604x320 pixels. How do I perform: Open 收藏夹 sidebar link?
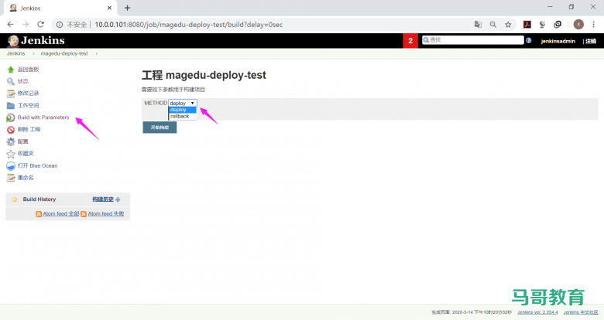tap(26, 154)
